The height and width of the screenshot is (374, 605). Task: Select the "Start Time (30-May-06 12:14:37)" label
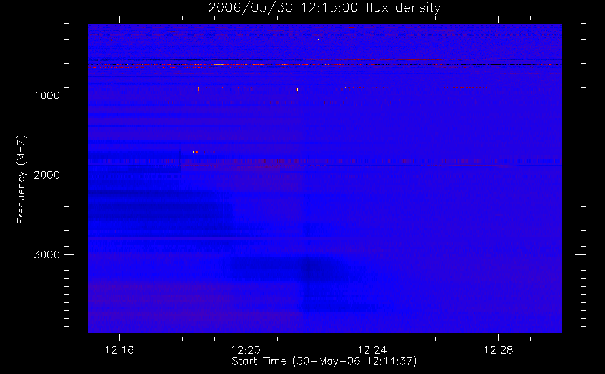click(324, 361)
